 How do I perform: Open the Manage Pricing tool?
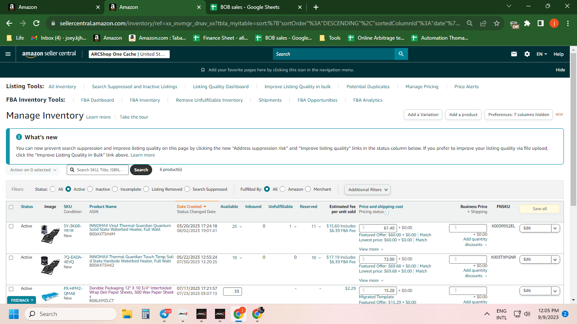[x=422, y=87]
